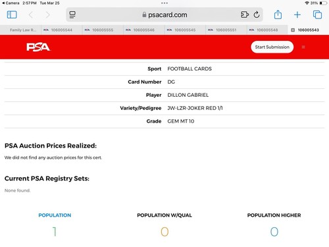Show the tab overview

click(317, 14)
